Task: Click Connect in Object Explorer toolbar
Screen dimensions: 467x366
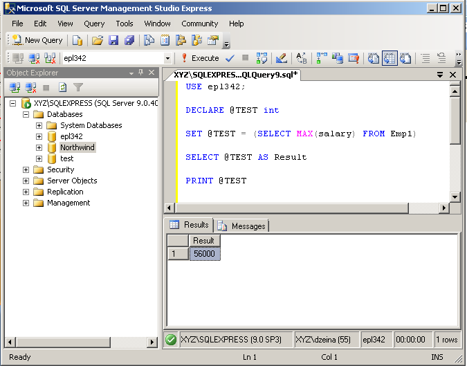Action: pyautogui.click(x=15, y=87)
